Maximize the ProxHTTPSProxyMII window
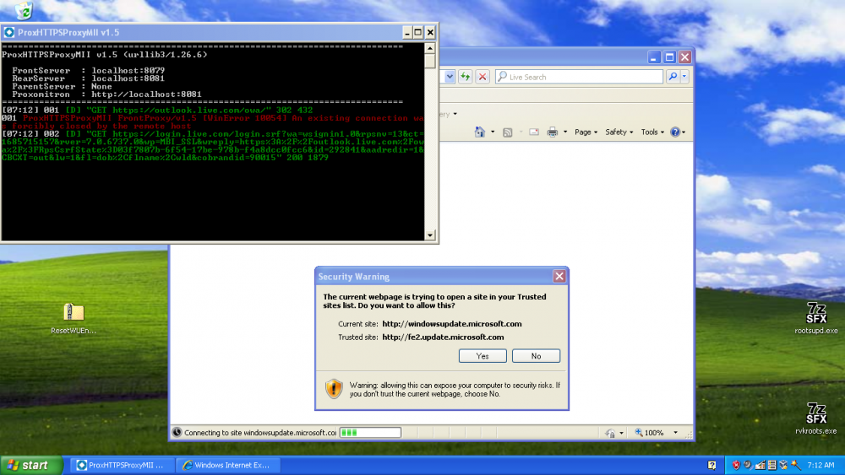Screen dimensions: 845x475 (418, 33)
